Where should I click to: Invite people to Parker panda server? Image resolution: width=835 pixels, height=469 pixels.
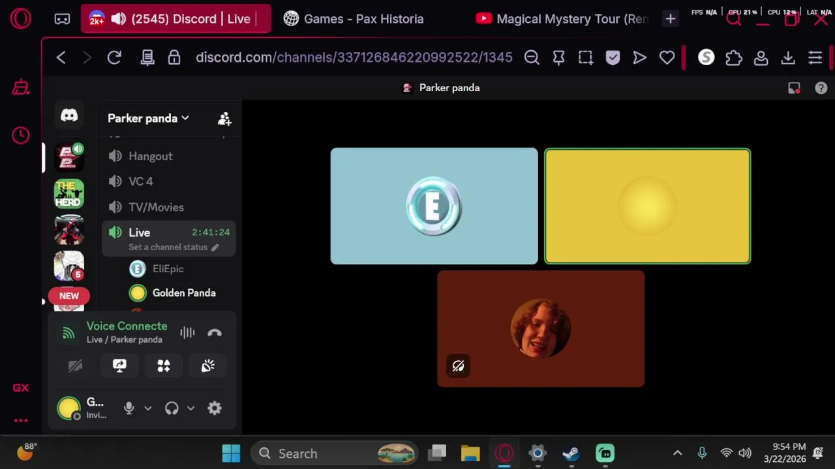point(224,119)
